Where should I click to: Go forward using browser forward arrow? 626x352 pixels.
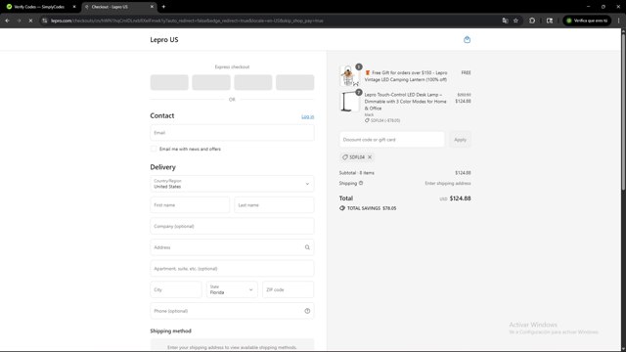click(x=19, y=21)
